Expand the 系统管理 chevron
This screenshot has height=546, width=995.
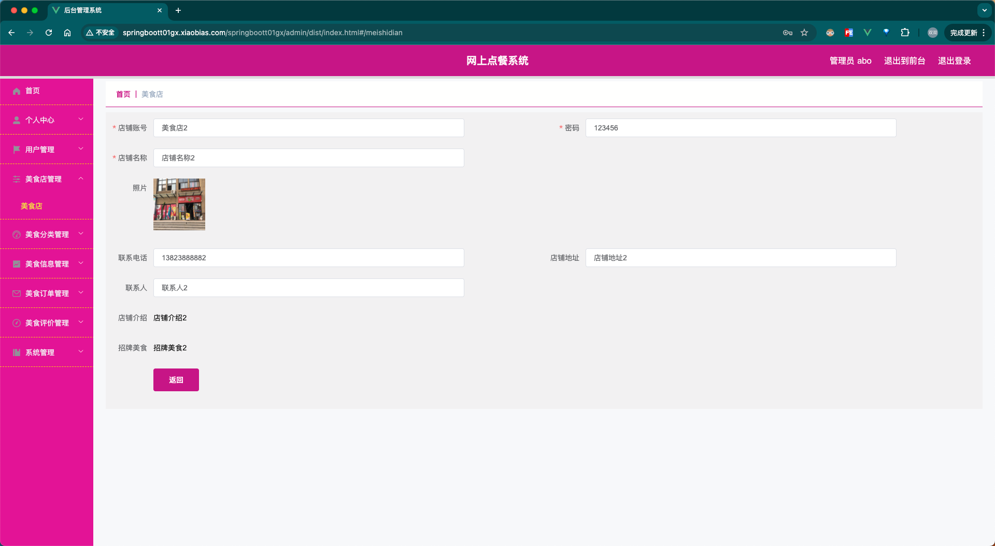coord(81,352)
